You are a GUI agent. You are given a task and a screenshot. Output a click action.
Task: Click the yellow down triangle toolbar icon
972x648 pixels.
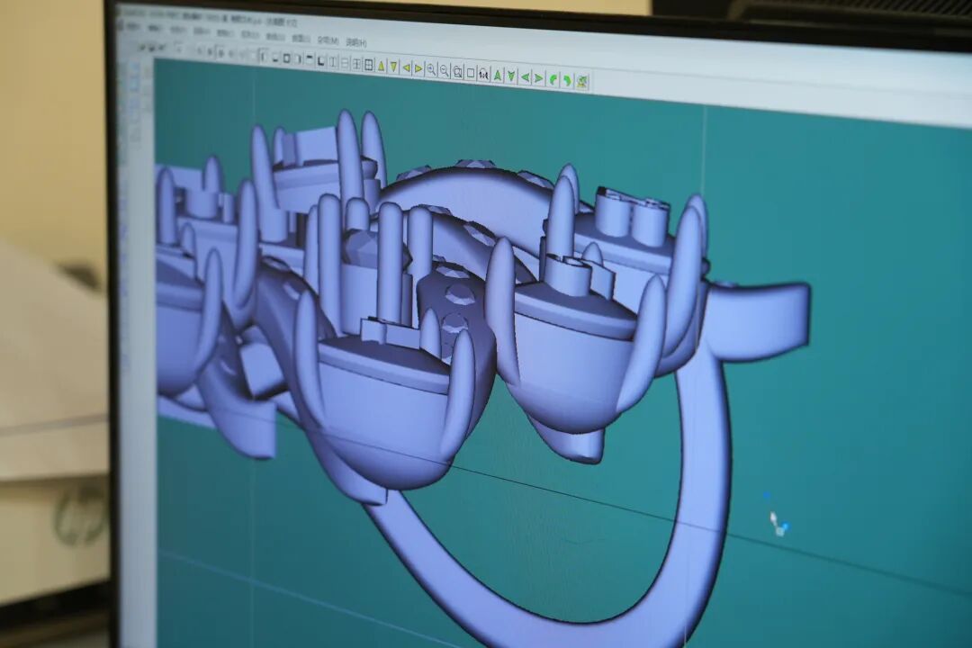393,67
